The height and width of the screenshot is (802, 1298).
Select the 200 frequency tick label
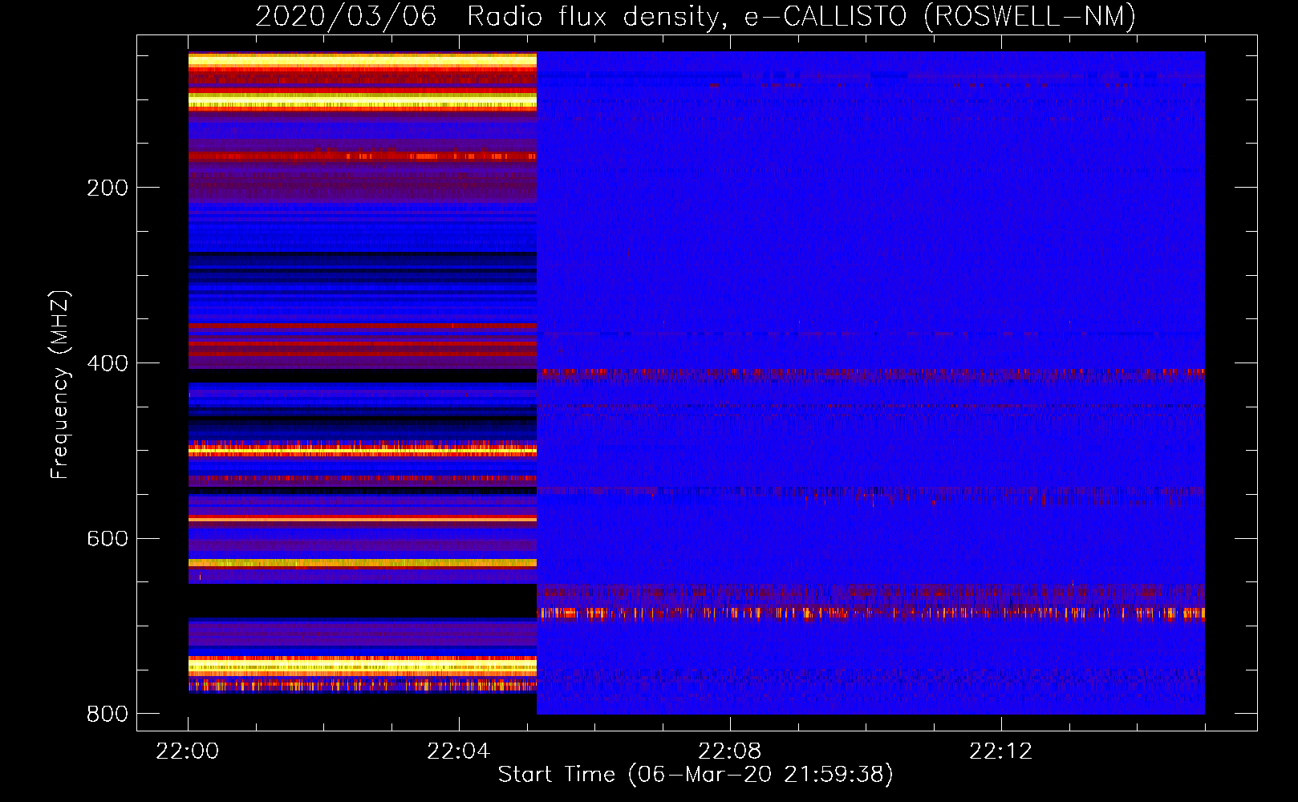point(107,188)
